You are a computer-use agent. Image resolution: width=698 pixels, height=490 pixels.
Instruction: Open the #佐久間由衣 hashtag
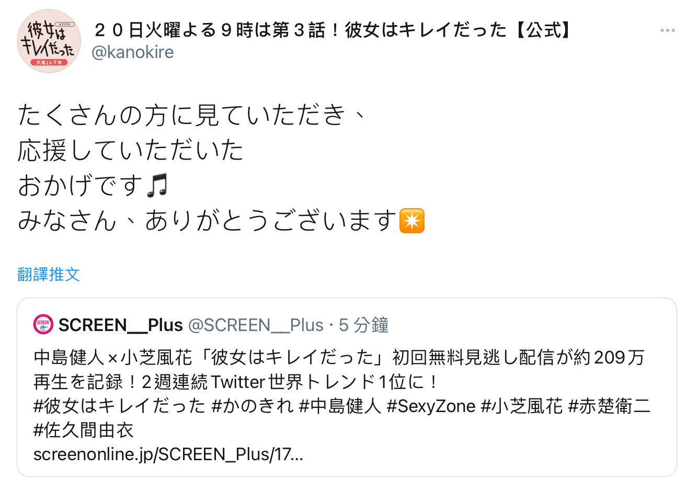pyautogui.click(x=84, y=430)
